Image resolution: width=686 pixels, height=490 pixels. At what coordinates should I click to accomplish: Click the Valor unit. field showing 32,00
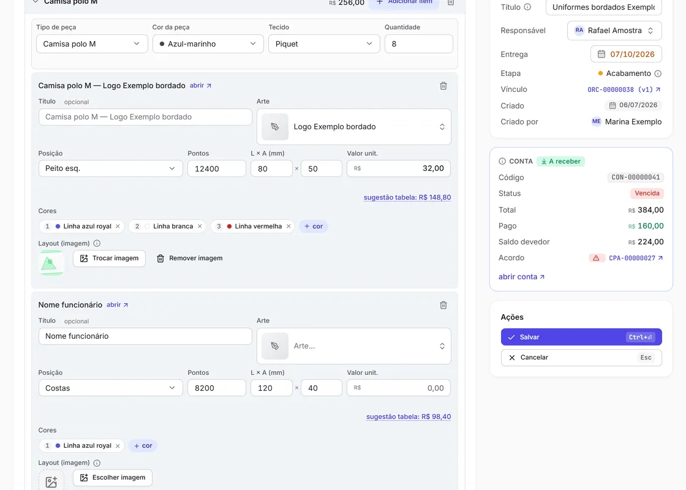(399, 168)
